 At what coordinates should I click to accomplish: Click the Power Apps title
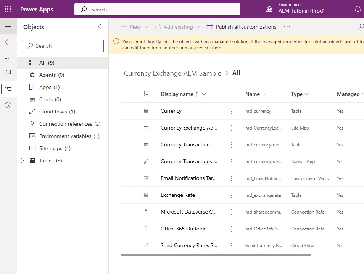point(37,9)
